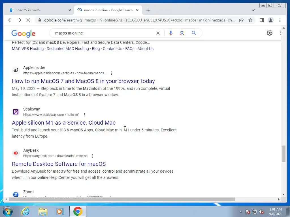The image size is (290, 217).
Task: Close the macOS in Svelte tab
Action: pos(70,10)
